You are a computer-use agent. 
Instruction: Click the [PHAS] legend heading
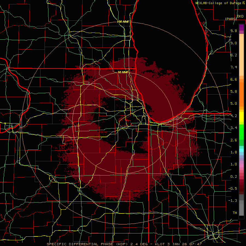coord(231,19)
